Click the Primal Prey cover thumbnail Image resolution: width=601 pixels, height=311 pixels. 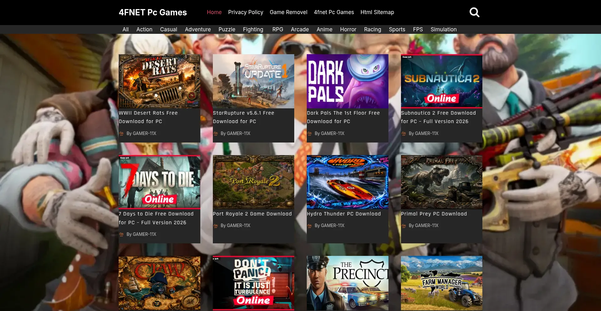coord(442,182)
